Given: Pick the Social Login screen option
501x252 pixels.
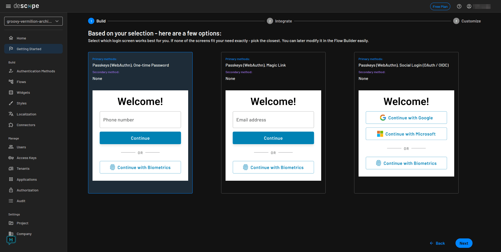Looking at the screenshot, I should (x=406, y=122).
